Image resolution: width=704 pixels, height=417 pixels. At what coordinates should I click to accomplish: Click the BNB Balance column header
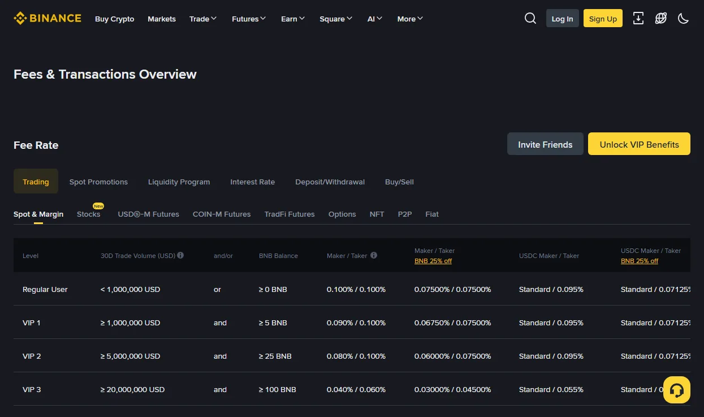coord(278,256)
